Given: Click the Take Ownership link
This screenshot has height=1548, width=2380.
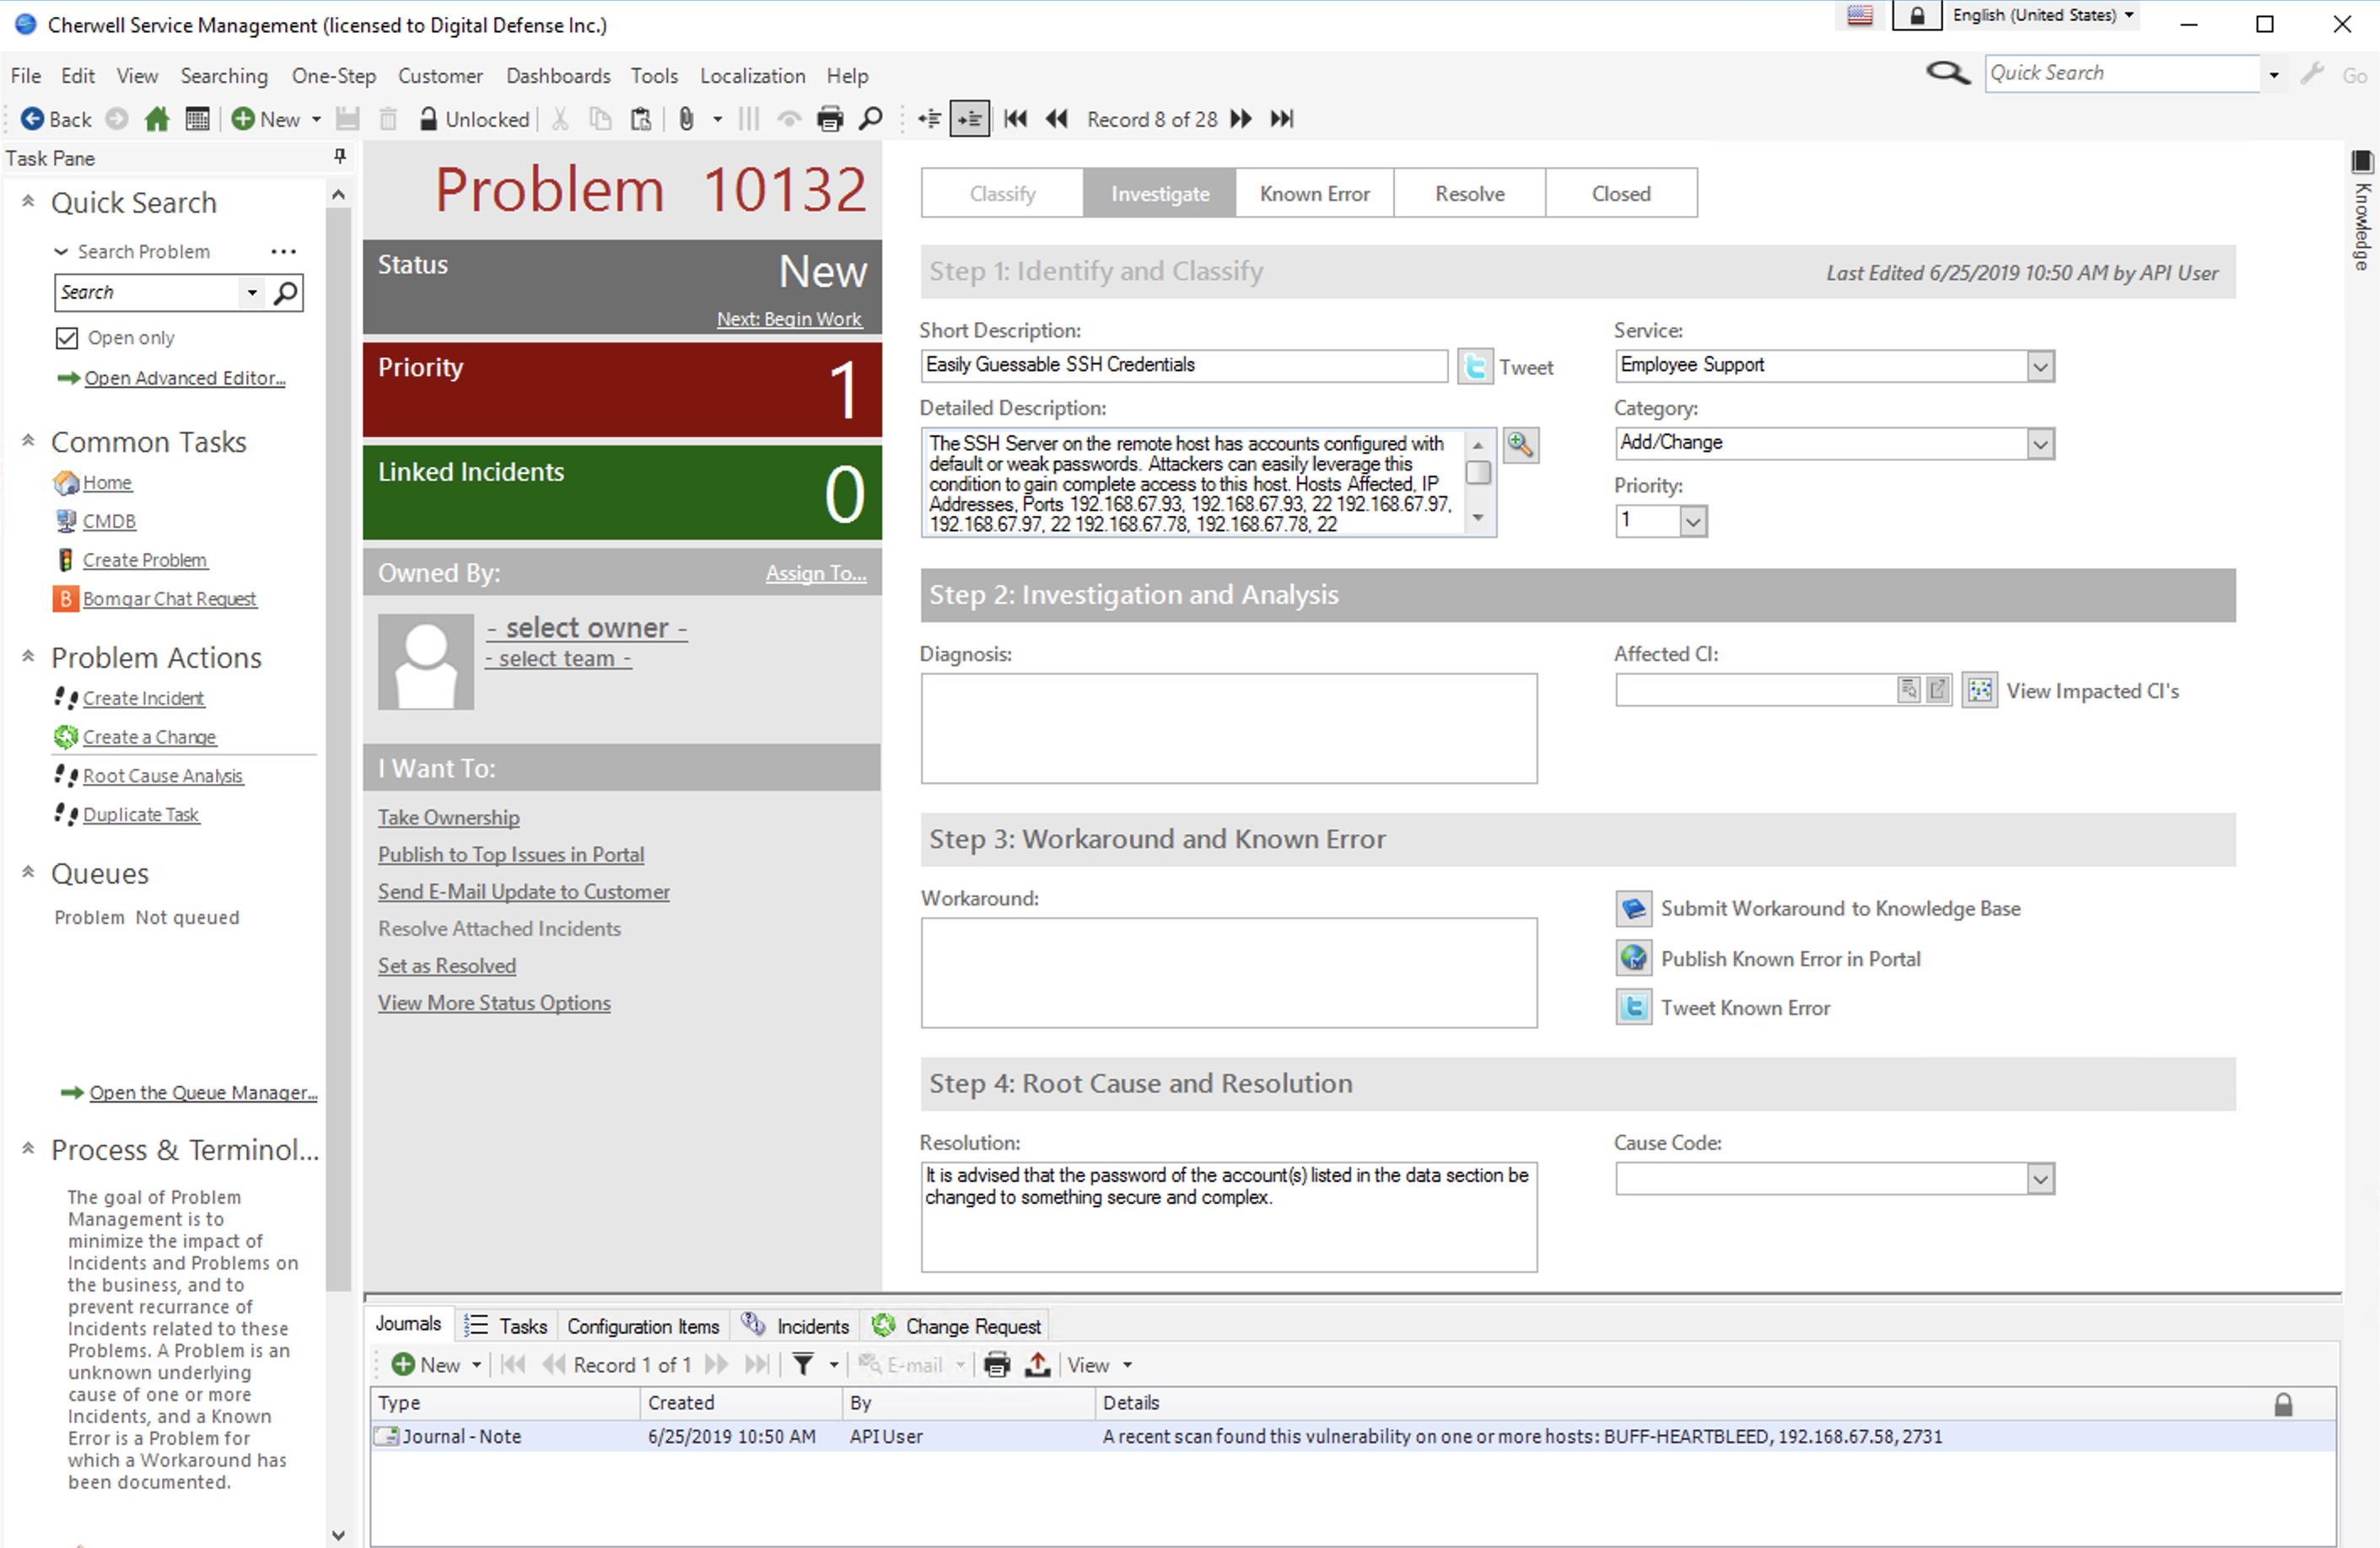Looking at the screenshot, I should (x=449, y=817).
